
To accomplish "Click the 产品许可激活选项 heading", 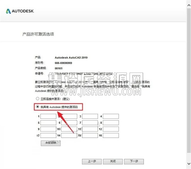I will pos(38,34).
